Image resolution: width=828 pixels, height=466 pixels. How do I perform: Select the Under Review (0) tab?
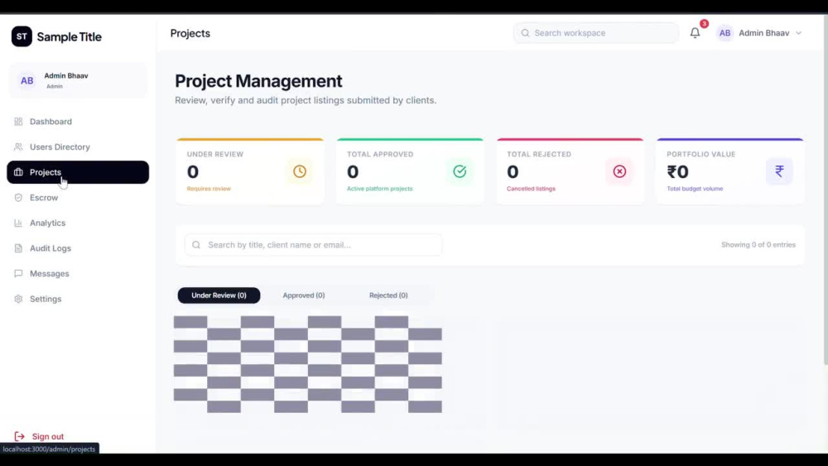point(219,295)
